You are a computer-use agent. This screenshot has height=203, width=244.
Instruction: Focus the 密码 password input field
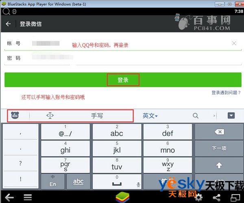(123, 58)
